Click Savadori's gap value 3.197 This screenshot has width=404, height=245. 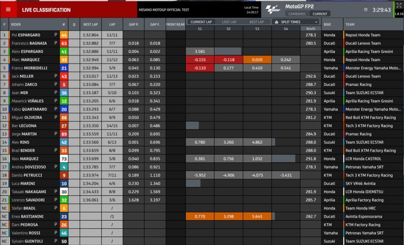pos(155,200)
